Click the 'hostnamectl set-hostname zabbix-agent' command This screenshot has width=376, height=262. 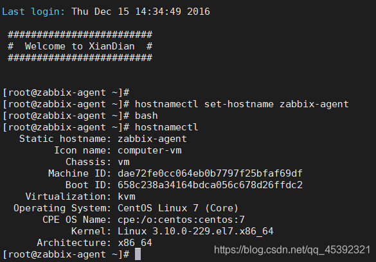tap(242, 104)
